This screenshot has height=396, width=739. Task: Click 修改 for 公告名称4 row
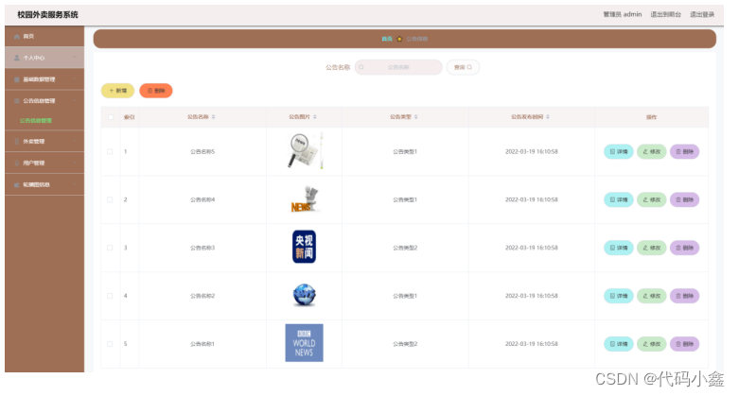(x=651, y=199)
